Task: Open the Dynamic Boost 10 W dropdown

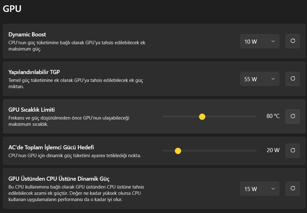Action: [260, 41]
